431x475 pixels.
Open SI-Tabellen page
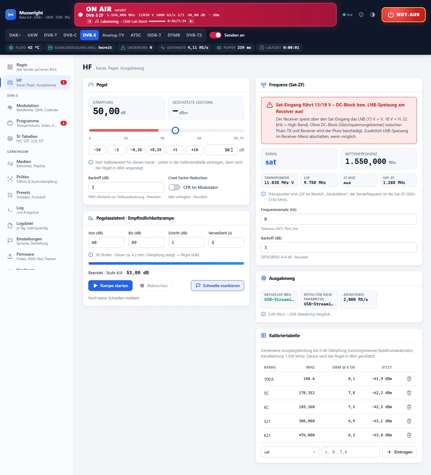click(37, 138)
